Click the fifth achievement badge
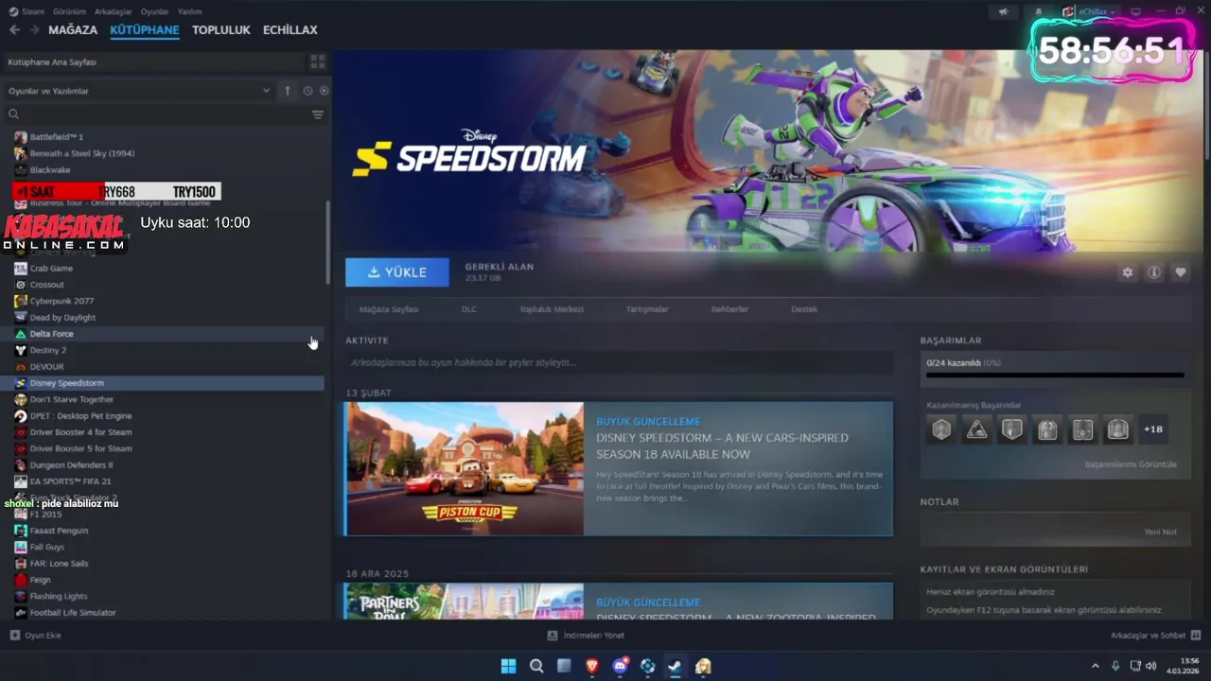Viewport: 1211px width, 681px height. click(1083, 429)
